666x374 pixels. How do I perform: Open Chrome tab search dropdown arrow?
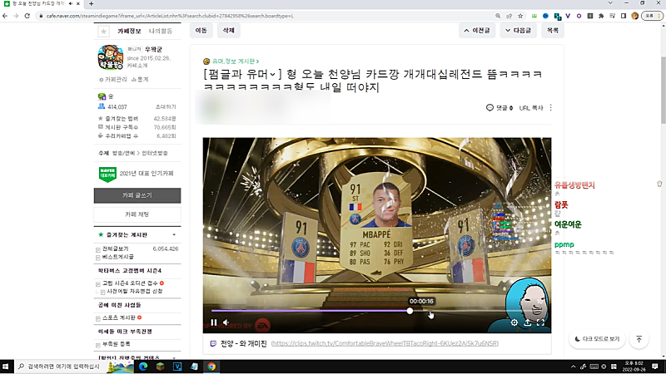[610, 3]
